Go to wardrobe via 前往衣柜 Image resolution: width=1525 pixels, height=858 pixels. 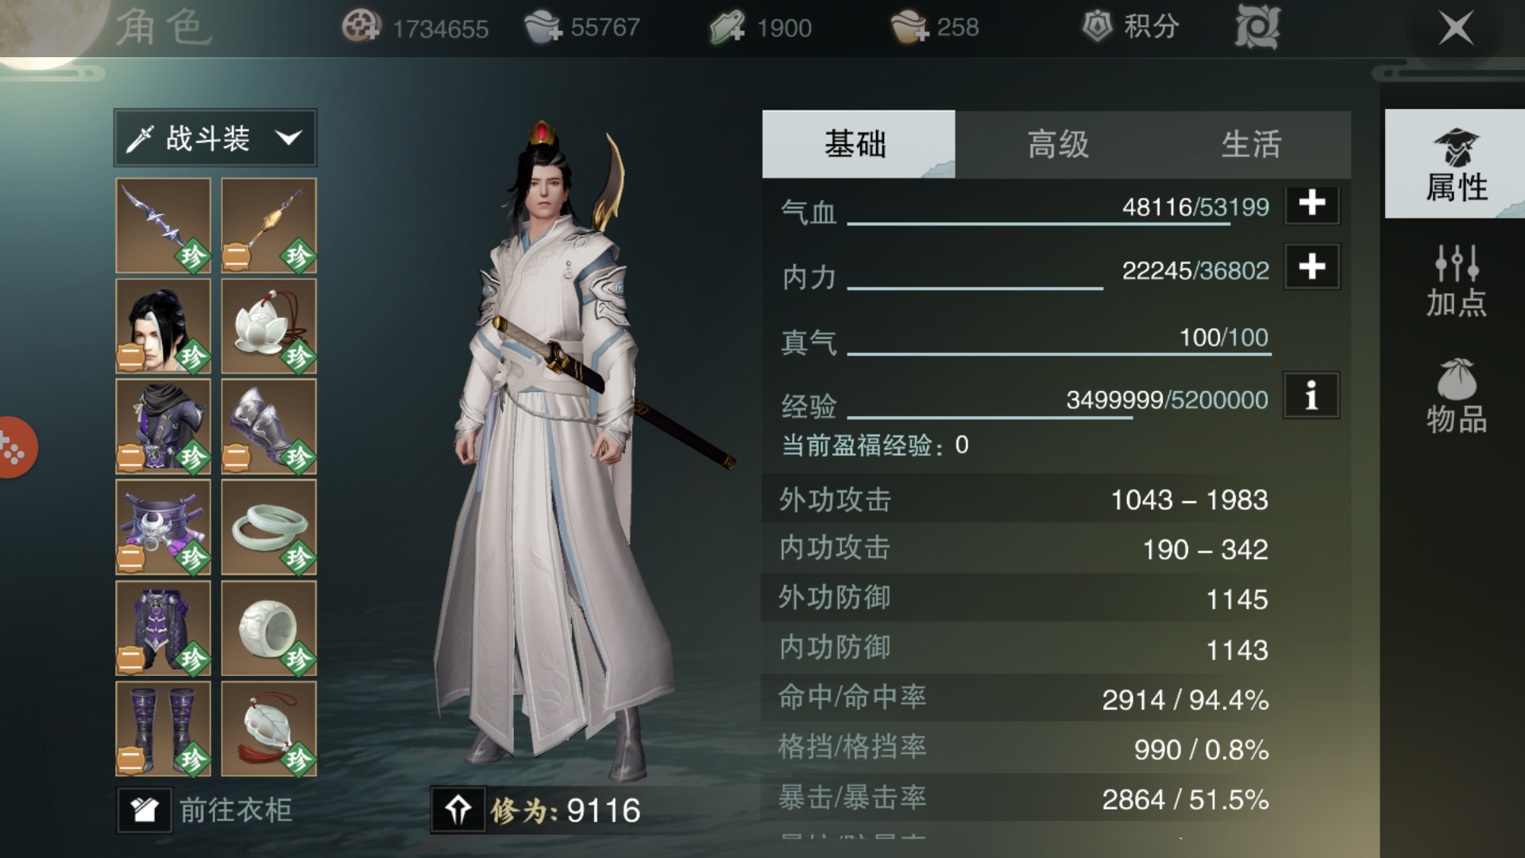point(205,810)
